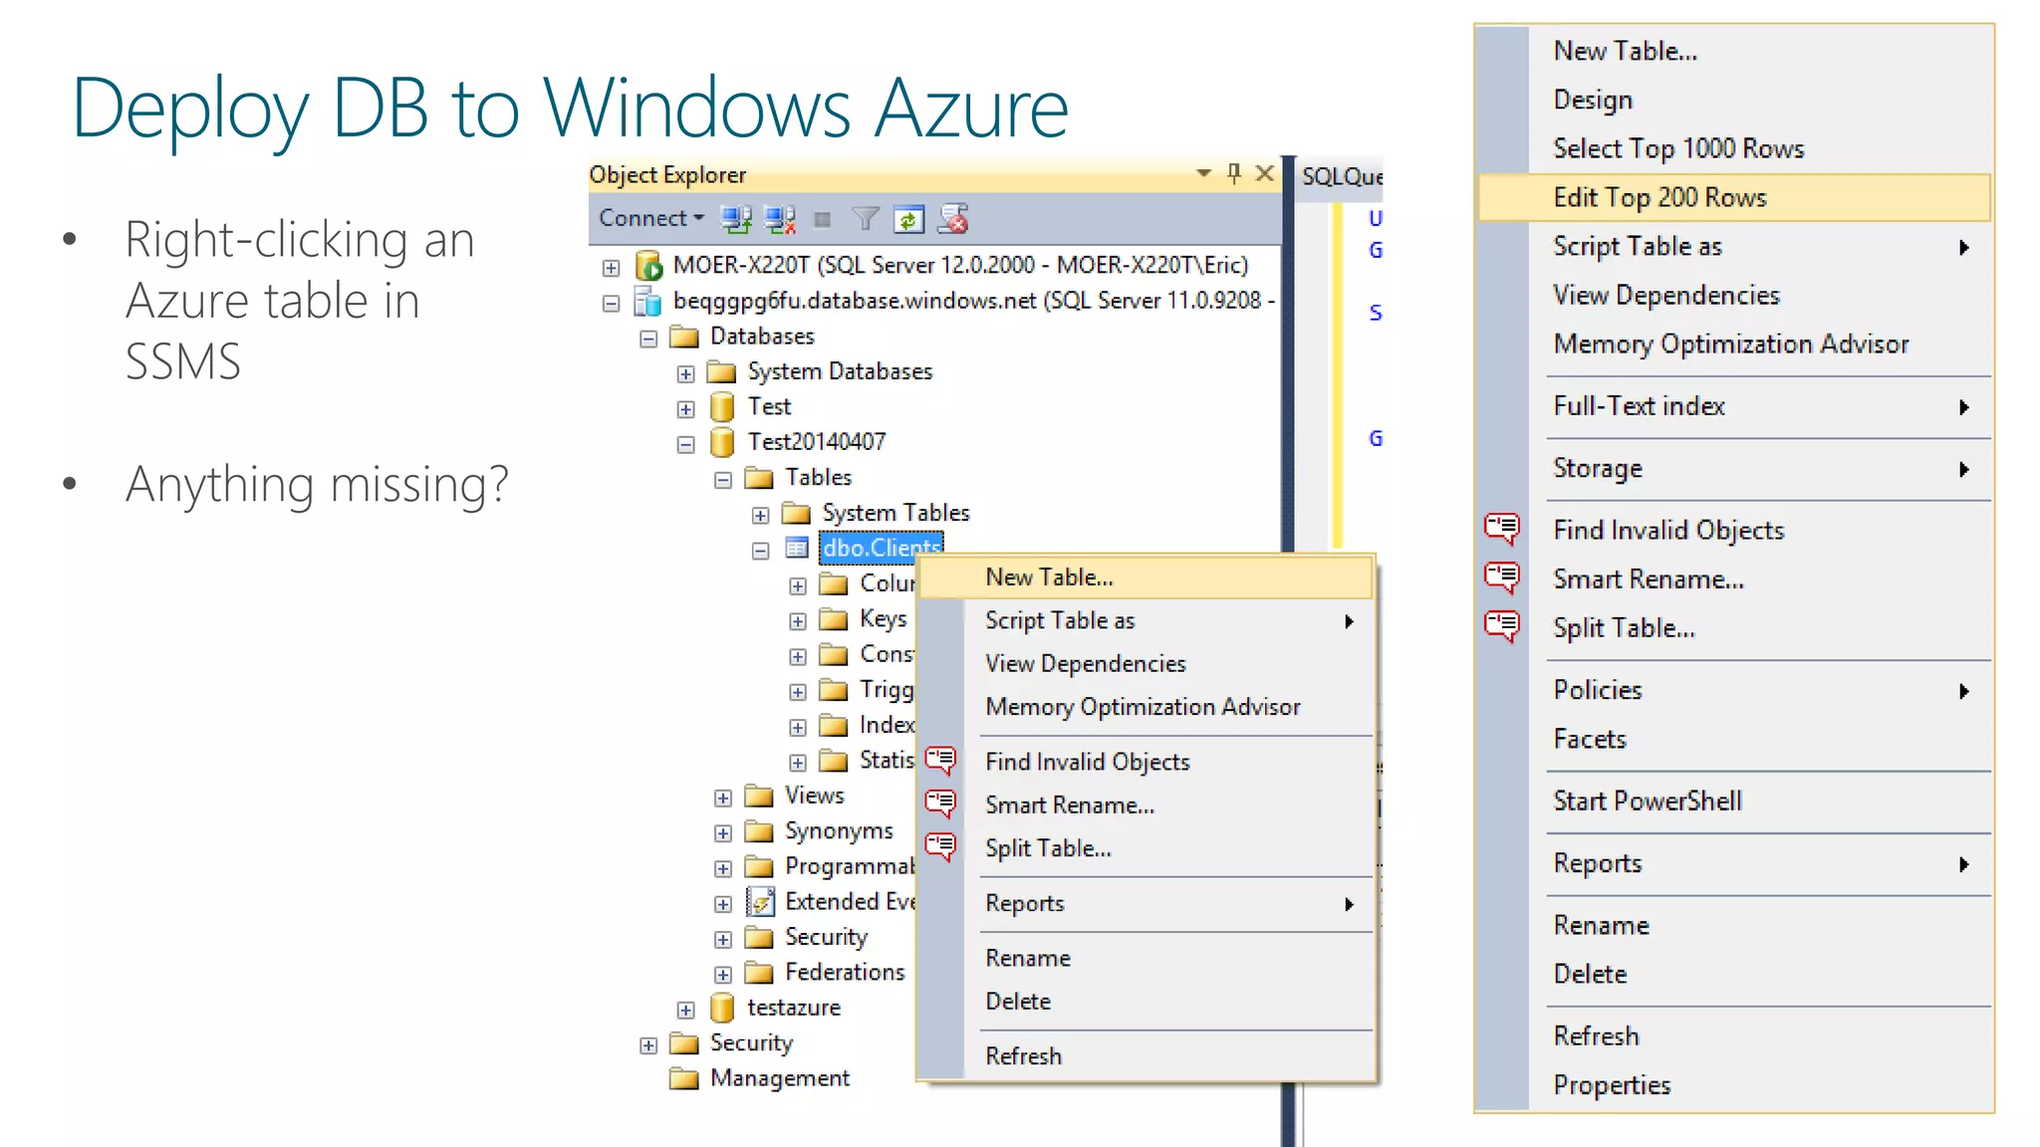Click Find Invalid Objects icon in full menu with Design
This screenshot has width=2040, height=1147.
pyautogui.click(x=1502, y=529)
